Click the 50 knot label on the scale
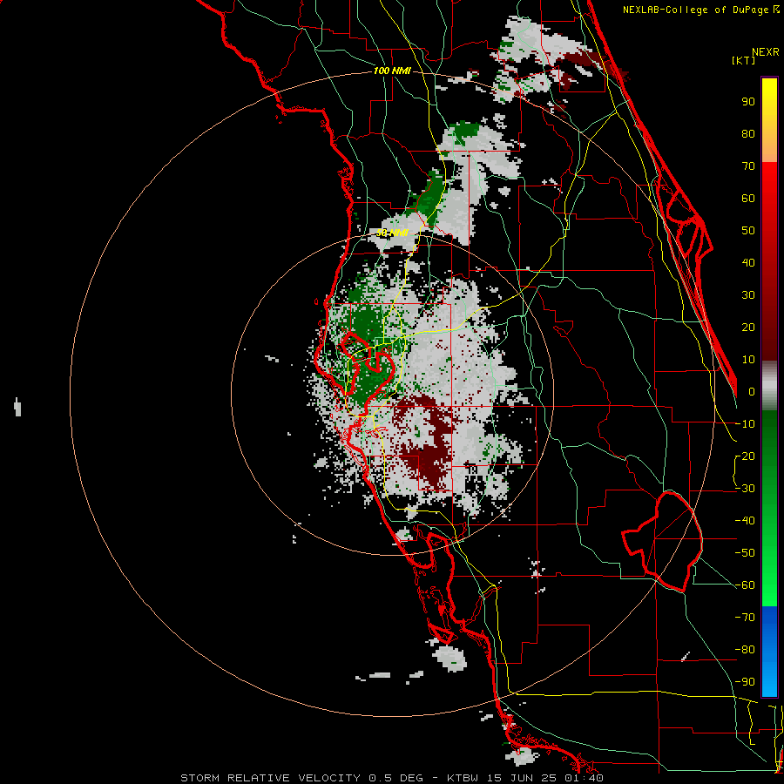The image size is (784, 784). [748, 231]
